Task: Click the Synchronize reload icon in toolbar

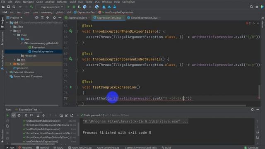Action: (x=14, y=7)
